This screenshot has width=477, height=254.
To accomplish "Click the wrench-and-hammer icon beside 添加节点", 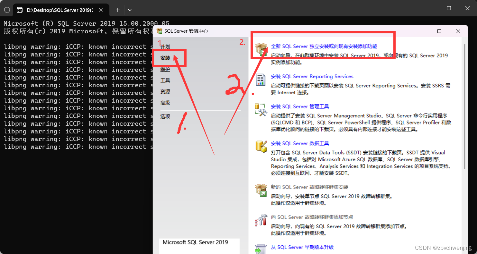I will pyautogui.click(x=261, y=221).
